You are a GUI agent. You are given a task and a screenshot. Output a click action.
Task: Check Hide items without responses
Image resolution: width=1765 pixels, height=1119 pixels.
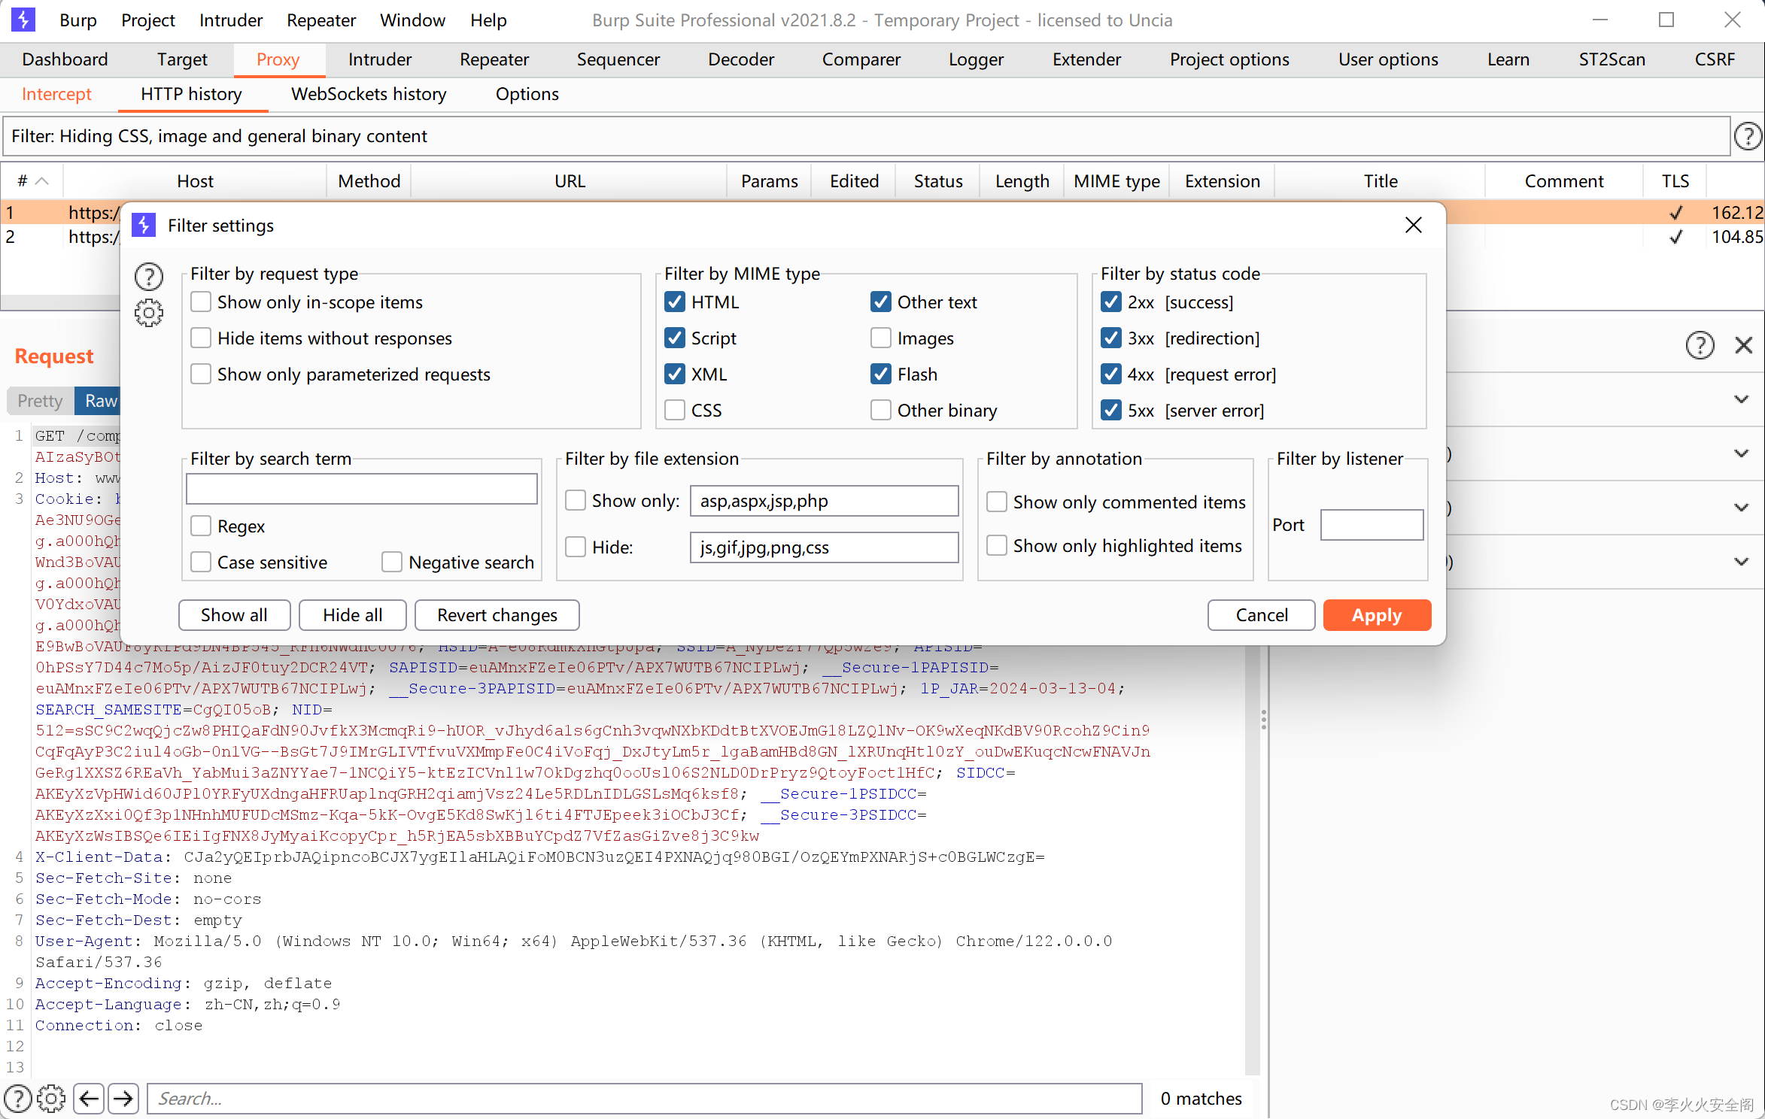[201, 338]
